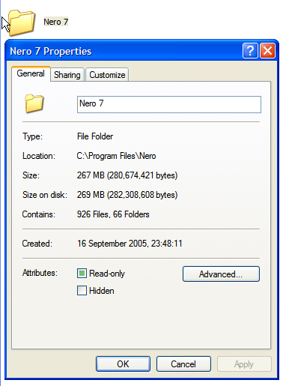Click the folder icon inside the General tab
Image resolution: width=283 pixels, height=386 pixels.
tap(34, 103)
